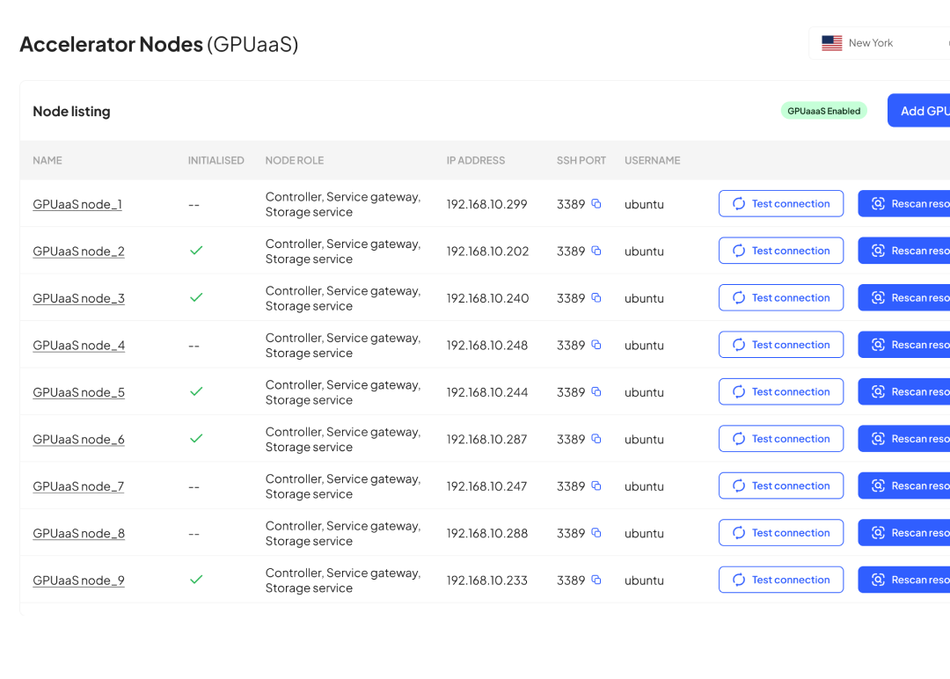The height and width of the screenshot is (679, 950).
Task: Open the New York region dropdown
Action: point(880,43)
